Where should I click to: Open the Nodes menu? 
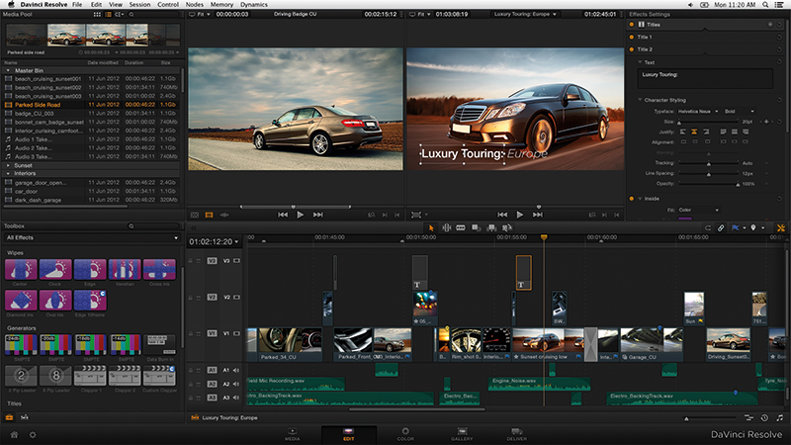point(194,4)
